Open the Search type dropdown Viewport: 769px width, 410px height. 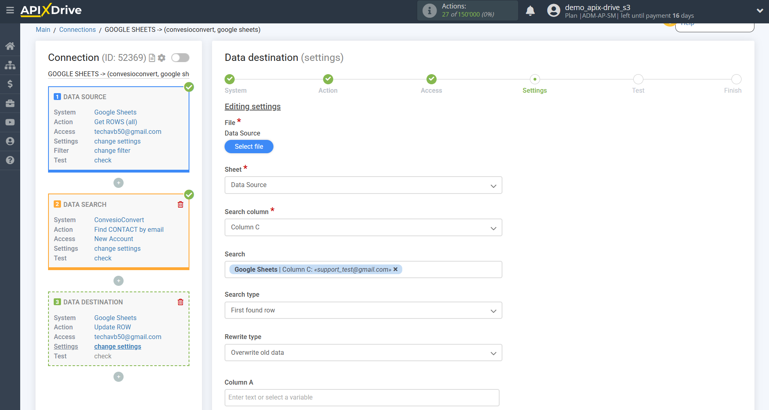363,310
